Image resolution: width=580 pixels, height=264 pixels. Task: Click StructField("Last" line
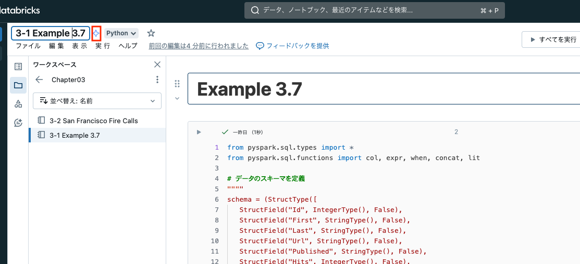click(323, 230)
